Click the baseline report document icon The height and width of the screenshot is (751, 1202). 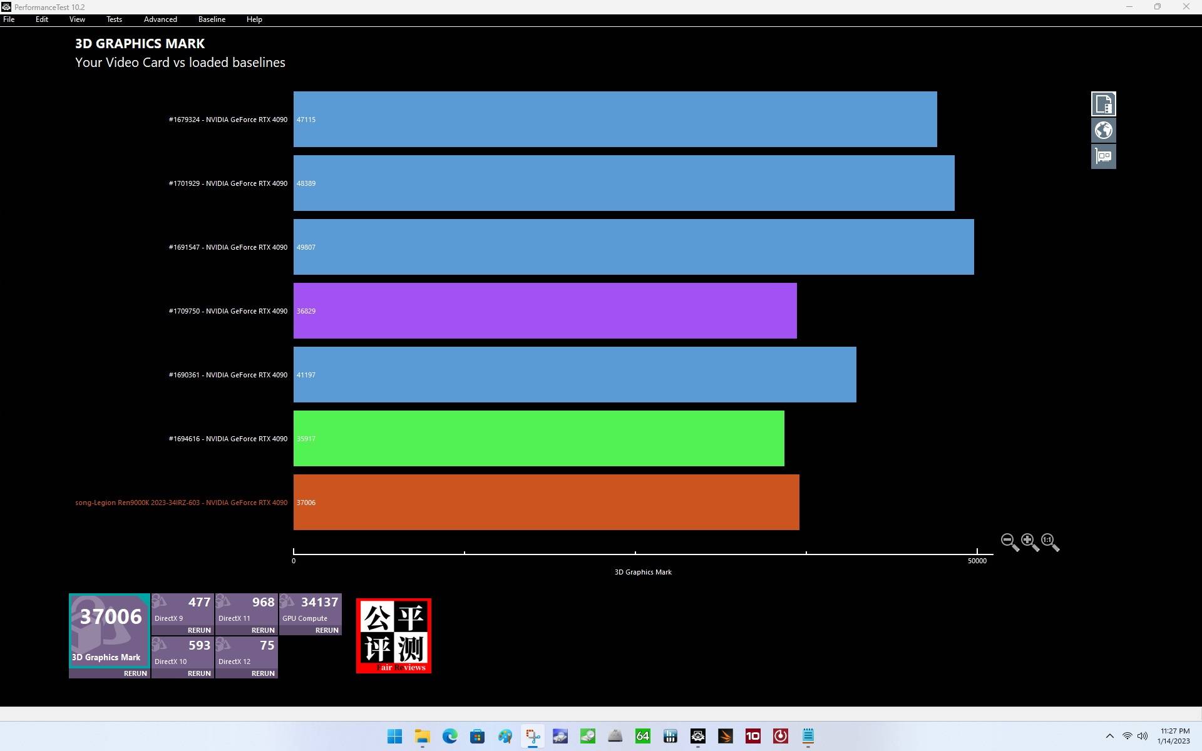[x=1103, y=104]
